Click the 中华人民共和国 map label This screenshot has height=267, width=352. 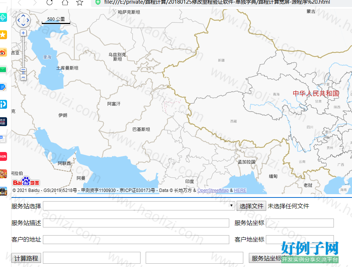[316, 93]
